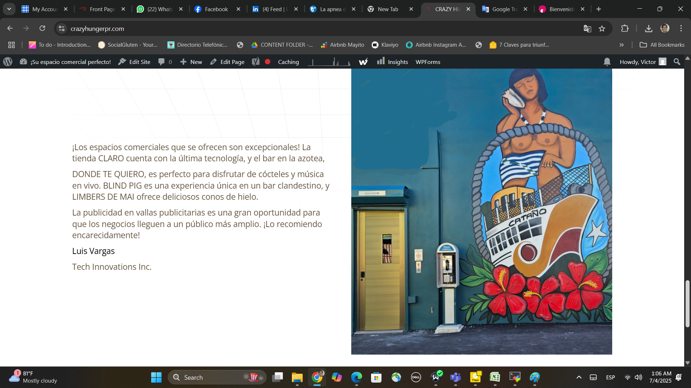Open WPForms in the admin bar
Viewport: 691px width, 388px height.
coord(428,62)
